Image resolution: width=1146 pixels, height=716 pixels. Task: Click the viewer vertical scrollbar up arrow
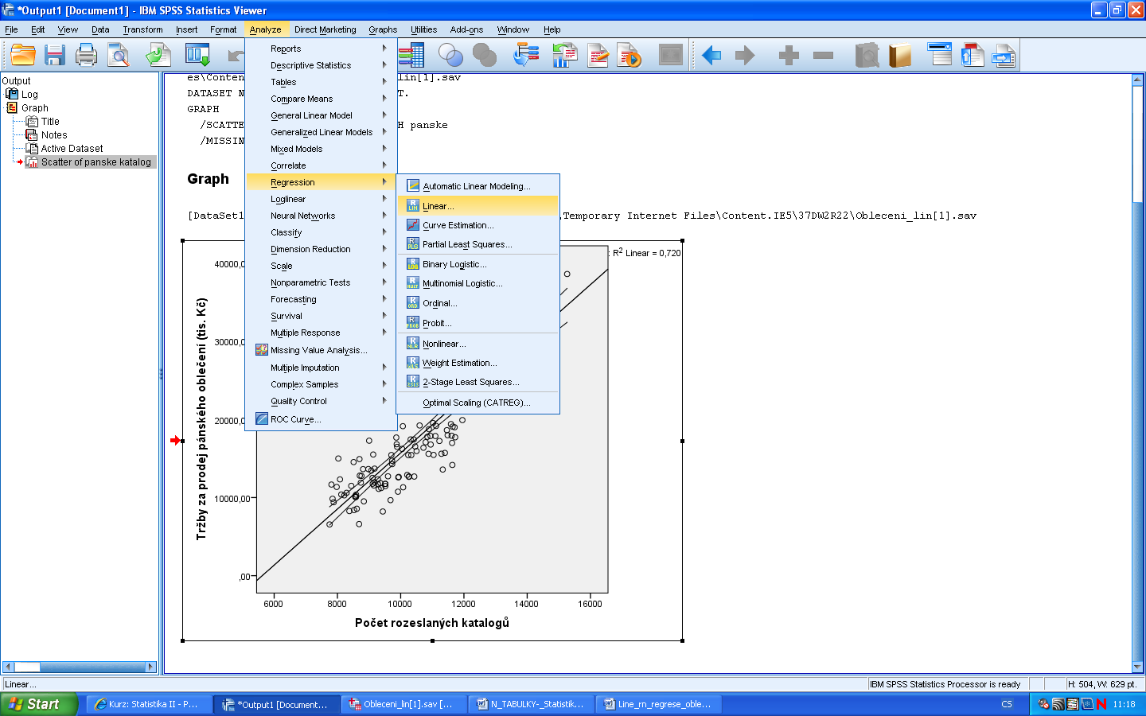point(1137,80)
